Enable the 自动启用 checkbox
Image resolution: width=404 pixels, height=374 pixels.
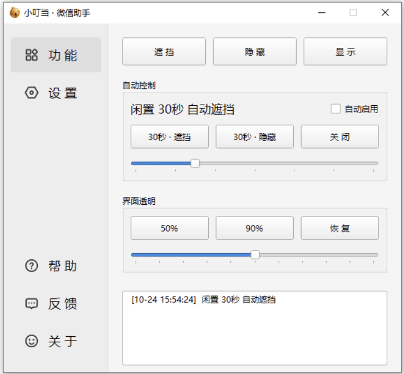336,109
